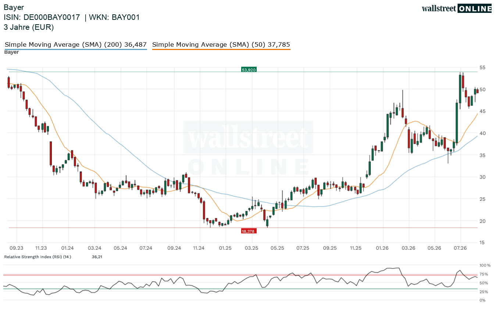This screenshot has width=496, height=310.
Task: Click the 07.25 date axis label
Action: tap(303, 248)
